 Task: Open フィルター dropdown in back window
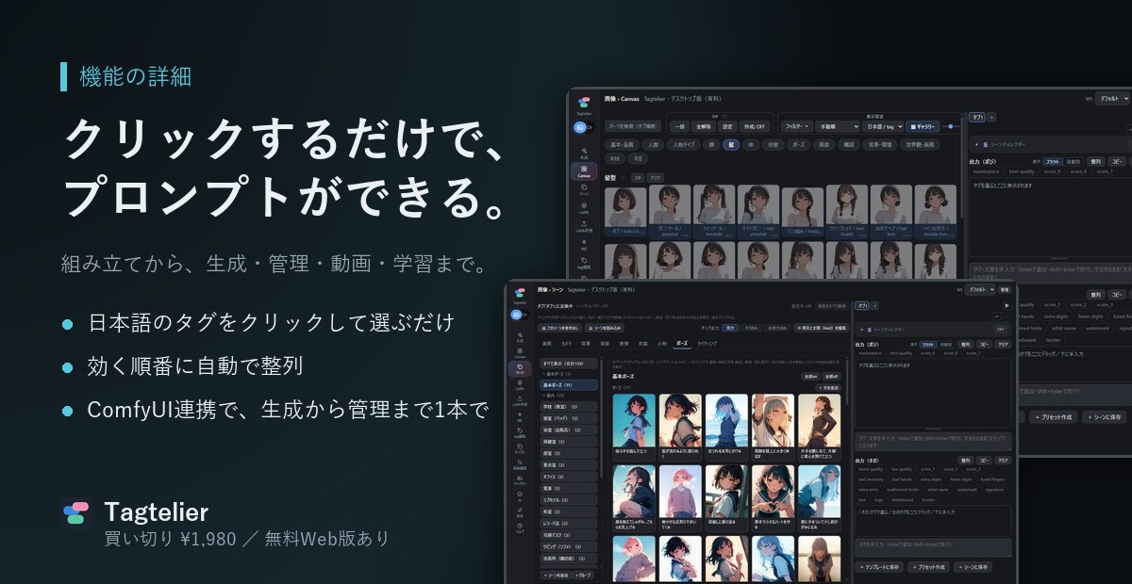[x=796, y=126]
